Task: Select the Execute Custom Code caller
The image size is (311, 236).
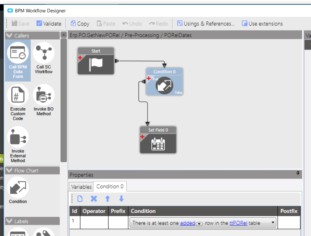Action: pyautogui.click(x=18, y=102)
